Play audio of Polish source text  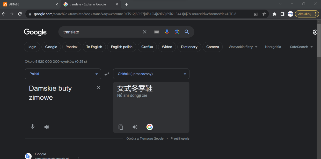coord(47,127)
